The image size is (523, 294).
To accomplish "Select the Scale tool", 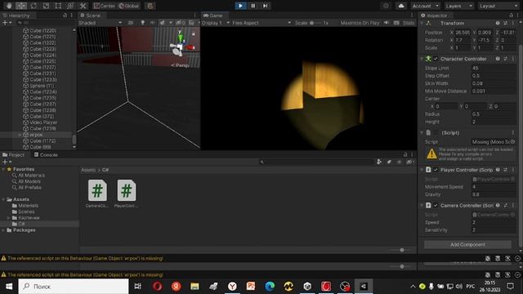I will (x=46, y=6).
